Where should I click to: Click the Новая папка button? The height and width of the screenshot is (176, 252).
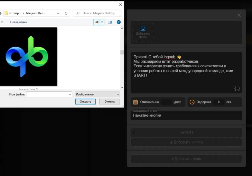(x=18, y=22)
